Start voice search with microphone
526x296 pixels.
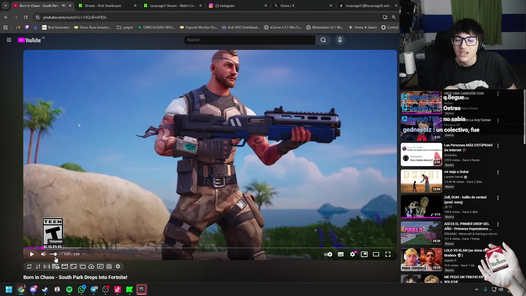[340, 40]
